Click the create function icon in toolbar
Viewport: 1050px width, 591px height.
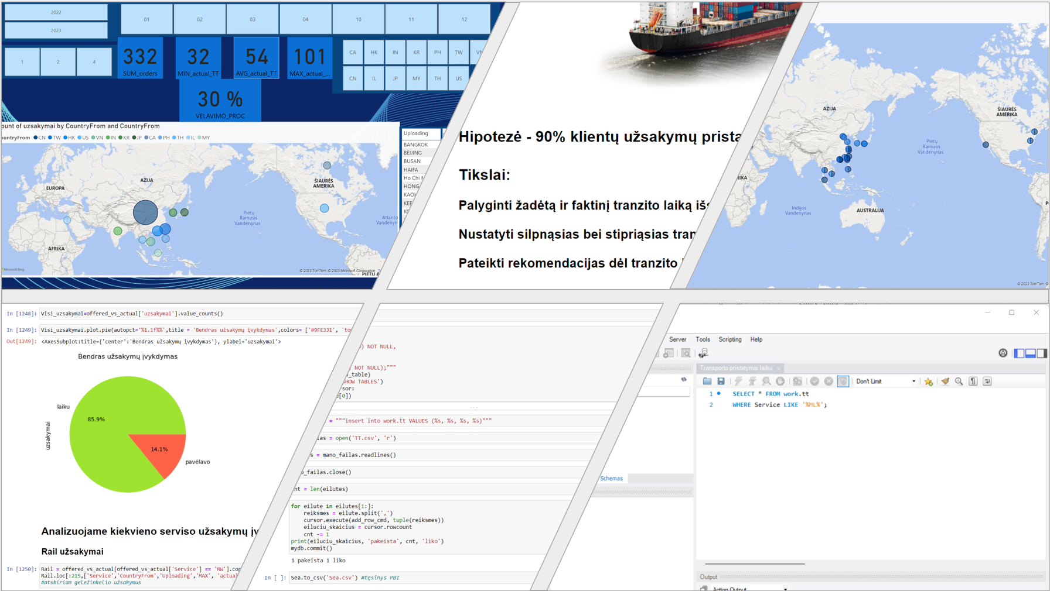tap(669, 353)
